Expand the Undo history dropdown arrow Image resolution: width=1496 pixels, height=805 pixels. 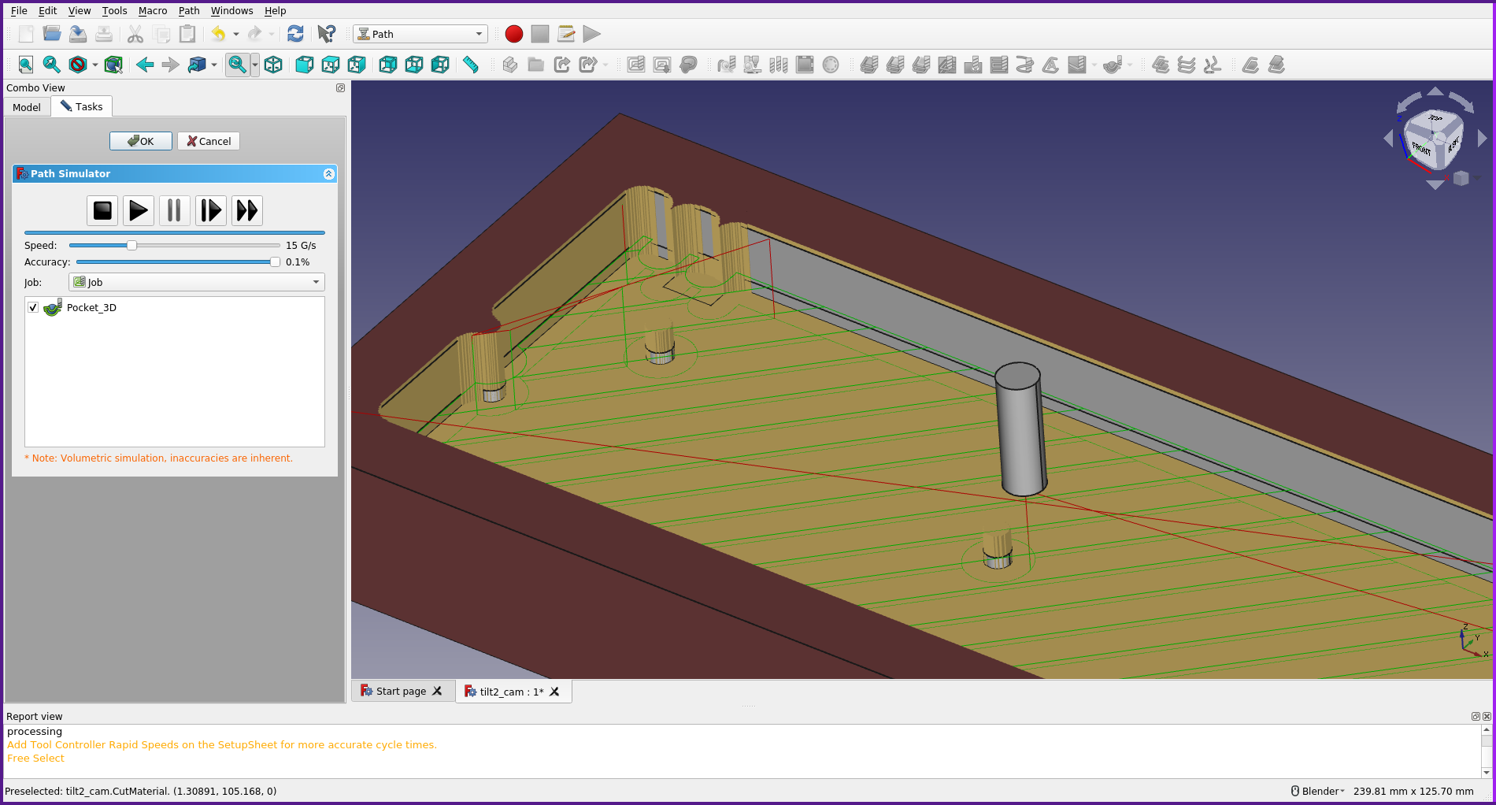235,34
